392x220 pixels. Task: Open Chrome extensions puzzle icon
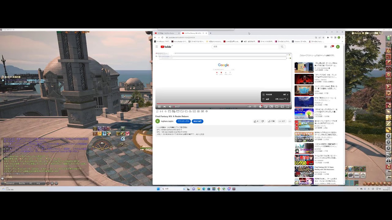[x=328, y=38]
